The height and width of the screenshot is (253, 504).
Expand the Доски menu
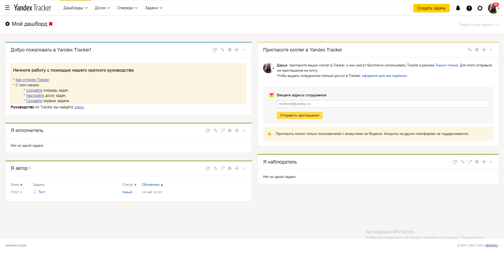point(102,8)
